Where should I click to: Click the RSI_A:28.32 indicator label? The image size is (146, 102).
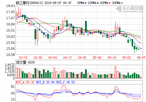(x=25, y=82)
